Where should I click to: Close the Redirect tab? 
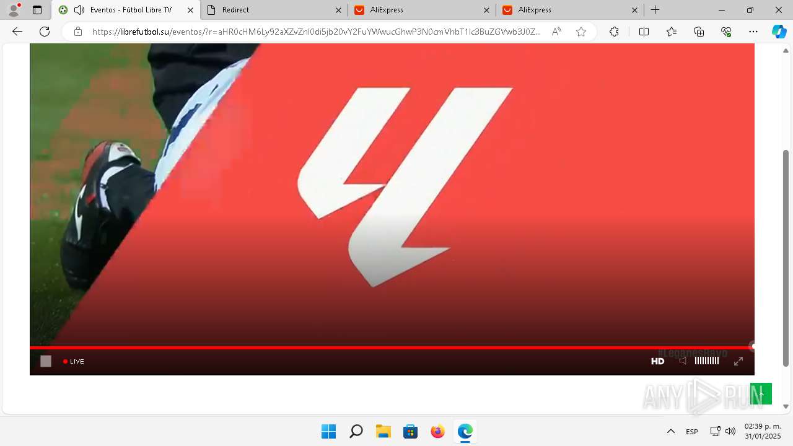tap(338, 10)
